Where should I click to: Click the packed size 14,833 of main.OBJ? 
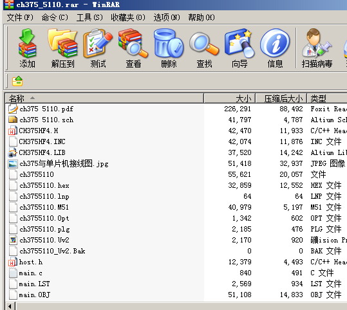291,295
